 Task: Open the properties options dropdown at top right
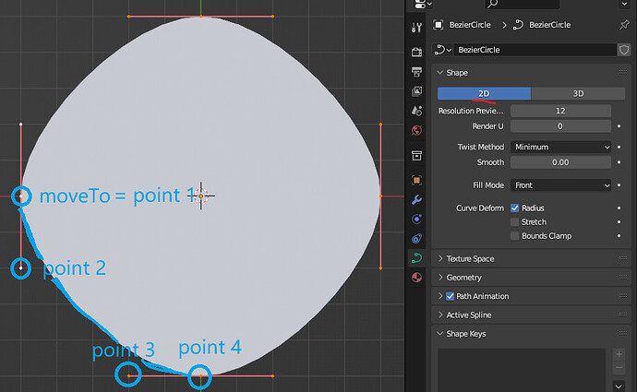coord(624,4)
